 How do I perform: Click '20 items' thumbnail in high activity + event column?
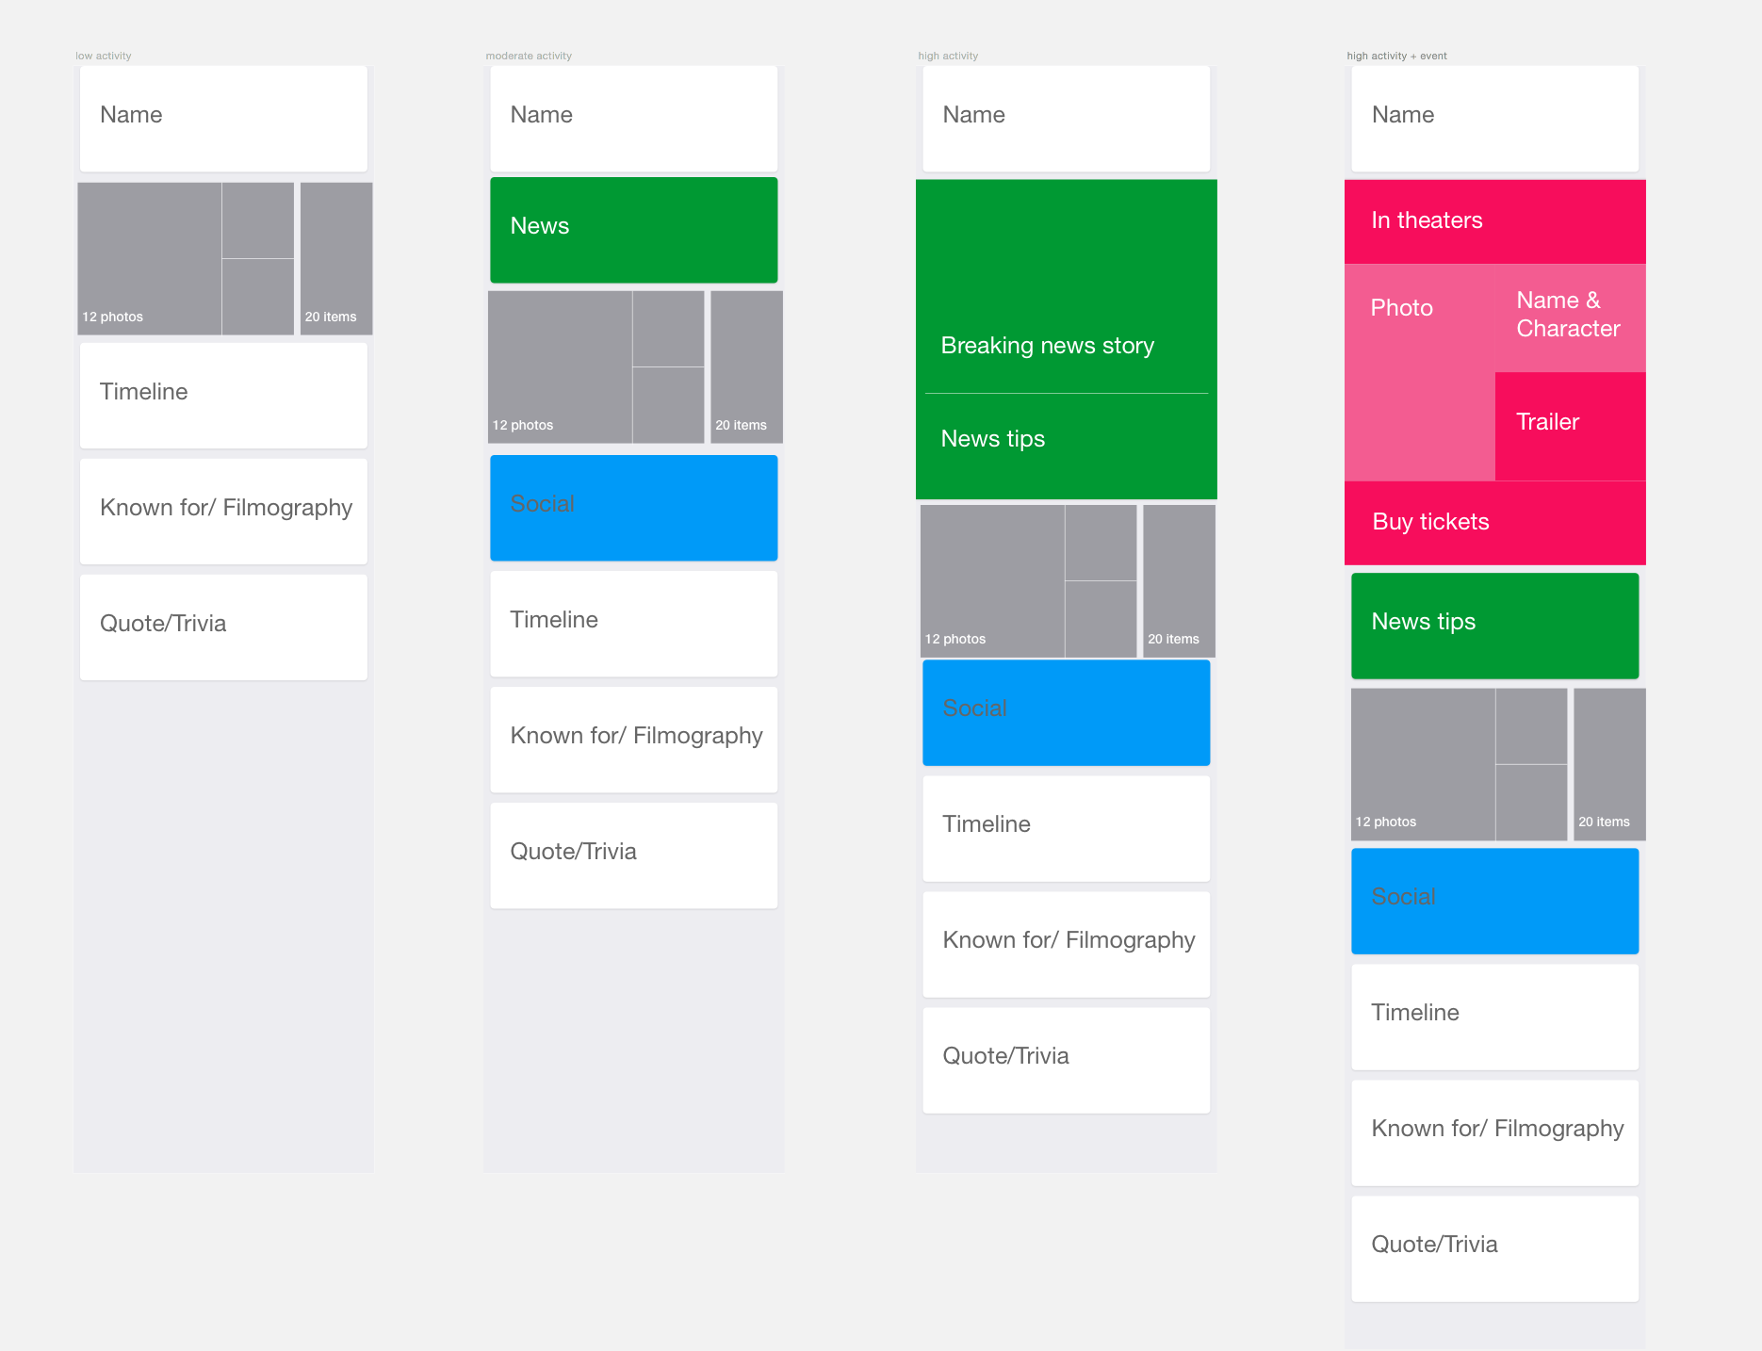point(1609,764)
